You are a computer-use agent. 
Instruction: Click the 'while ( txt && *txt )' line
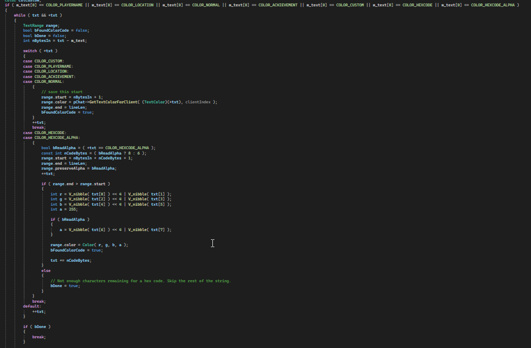[x=38, y=15]
